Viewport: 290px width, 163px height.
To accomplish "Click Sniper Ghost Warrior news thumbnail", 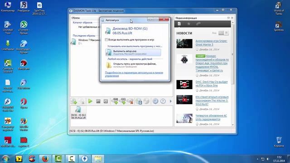I will click(x=184, y=43).
